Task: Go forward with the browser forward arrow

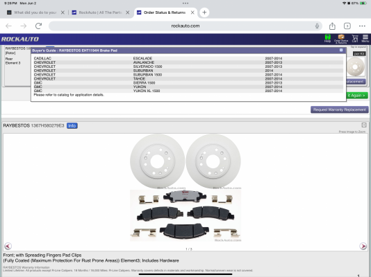Action: pyautogui.click(x=24, y=26)
